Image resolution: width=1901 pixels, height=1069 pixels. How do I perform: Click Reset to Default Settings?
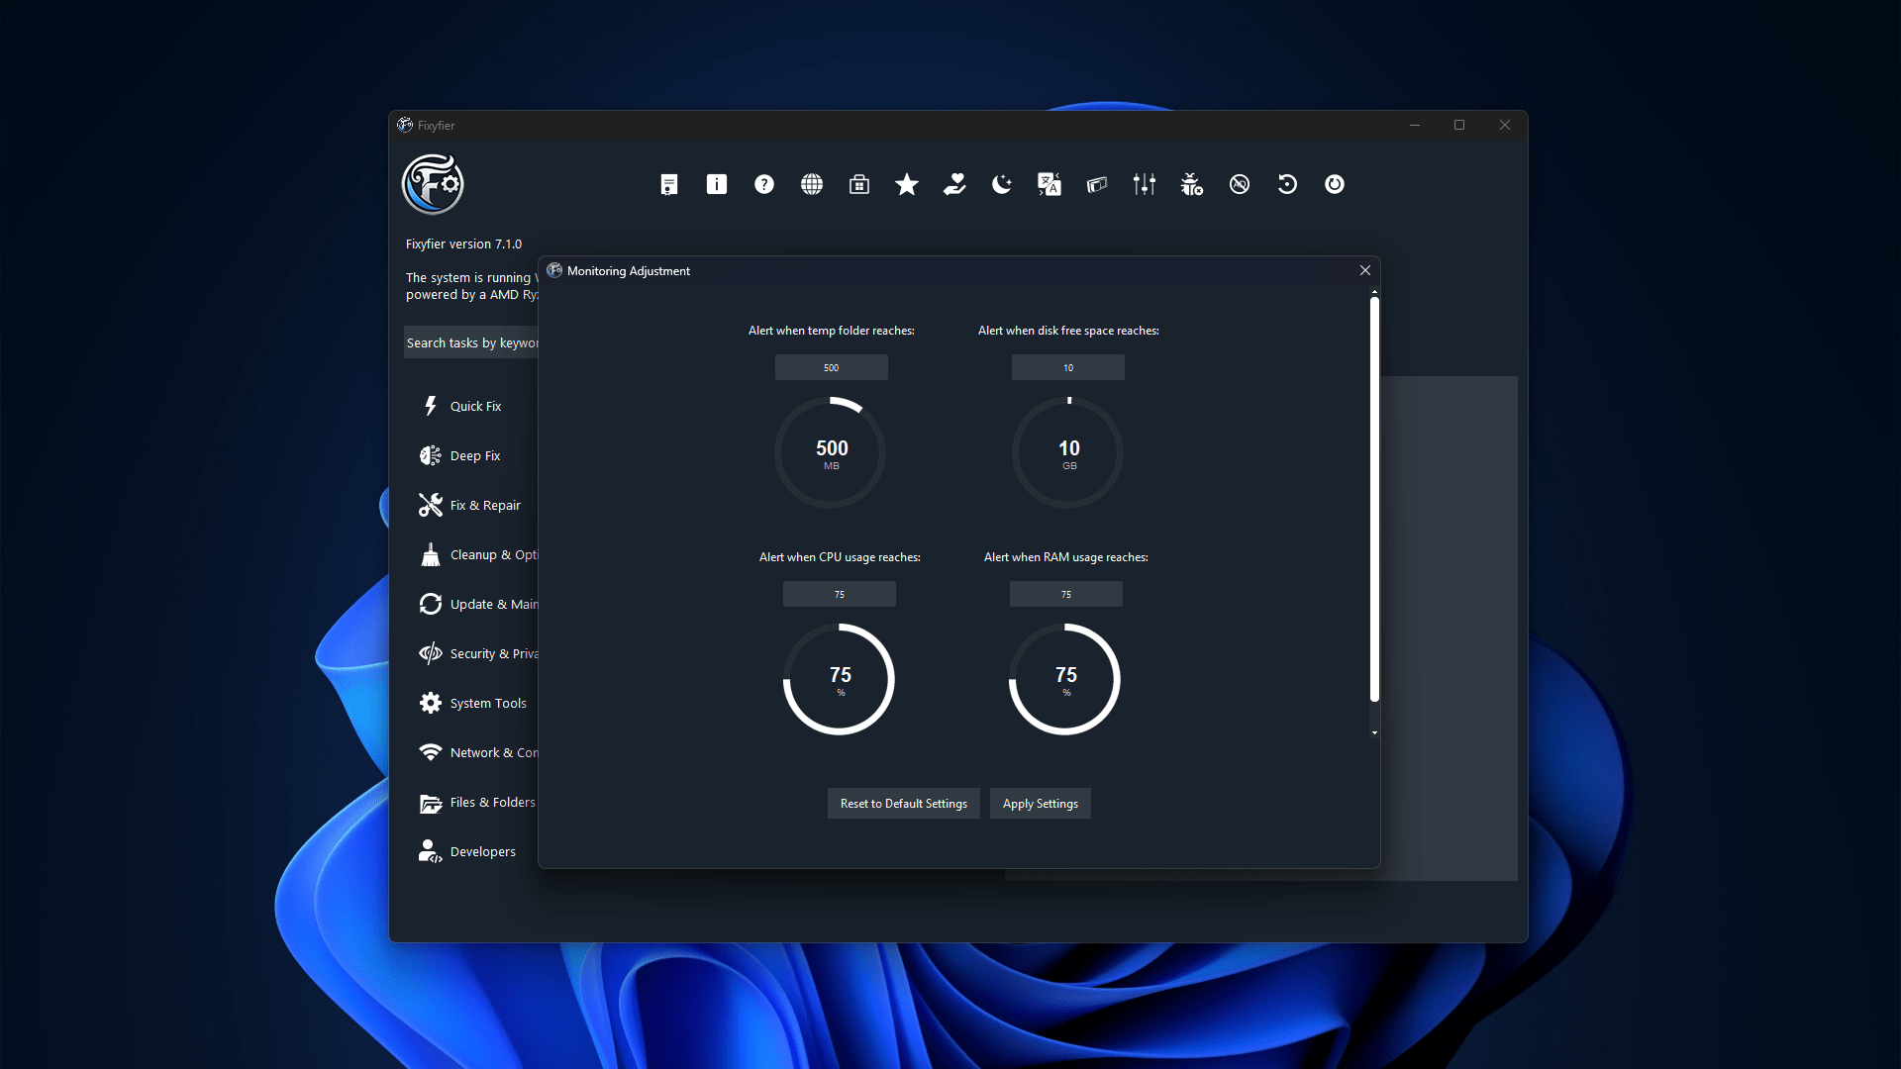pos(903,803)
